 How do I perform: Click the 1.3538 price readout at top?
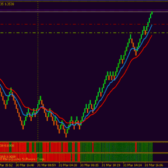9,4
